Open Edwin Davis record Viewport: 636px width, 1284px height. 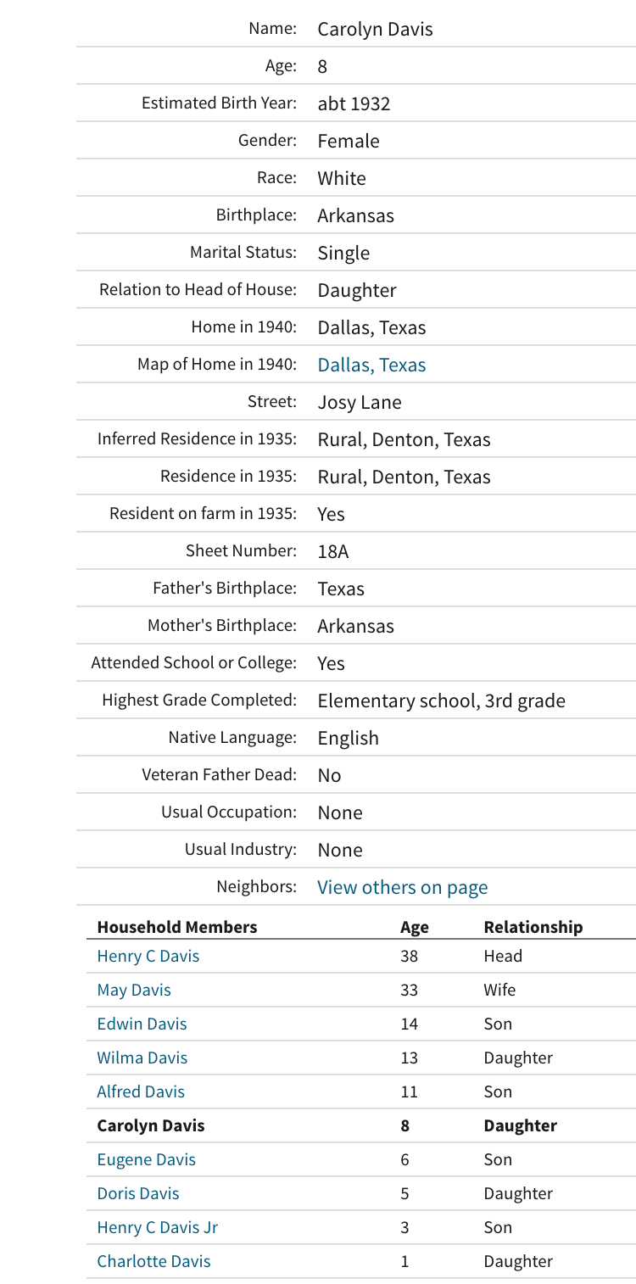pos(142,1024)
